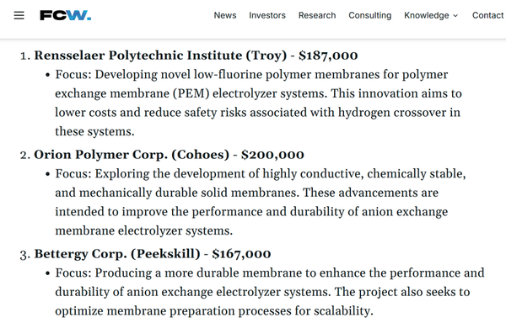The height and width of the screenshot is (323, 506).
Task: Click the $167,000 award amount
Action: [241, 254]
